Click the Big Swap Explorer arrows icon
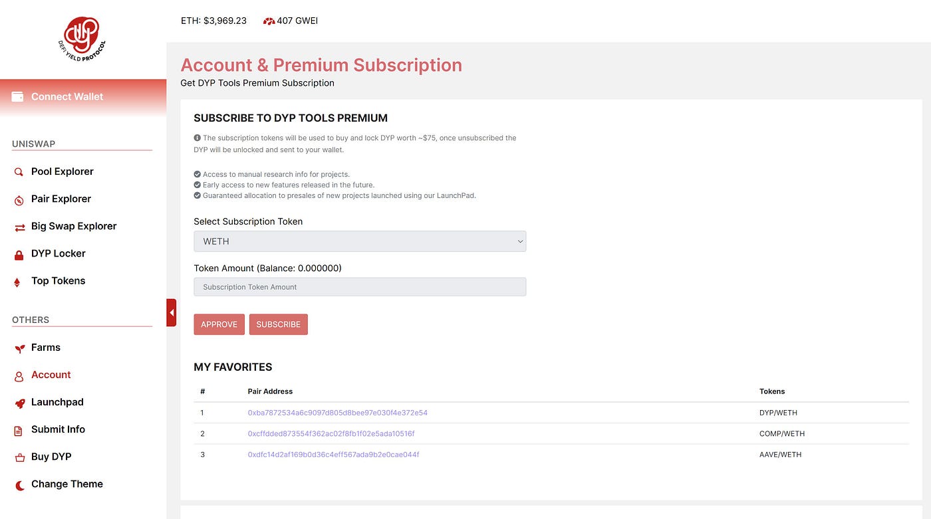 (19, 227)
